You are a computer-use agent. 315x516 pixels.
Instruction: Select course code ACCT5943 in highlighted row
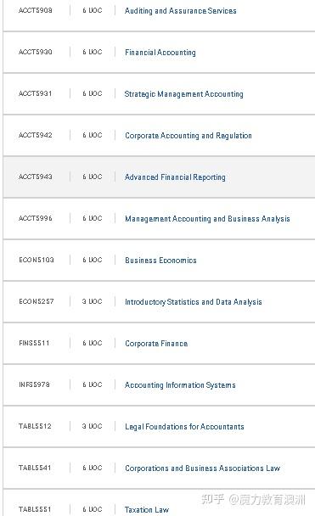(x=35, y=177)
